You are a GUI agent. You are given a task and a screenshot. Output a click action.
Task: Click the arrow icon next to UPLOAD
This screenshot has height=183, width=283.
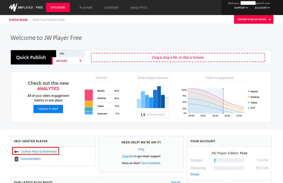[x=80, y=61]
